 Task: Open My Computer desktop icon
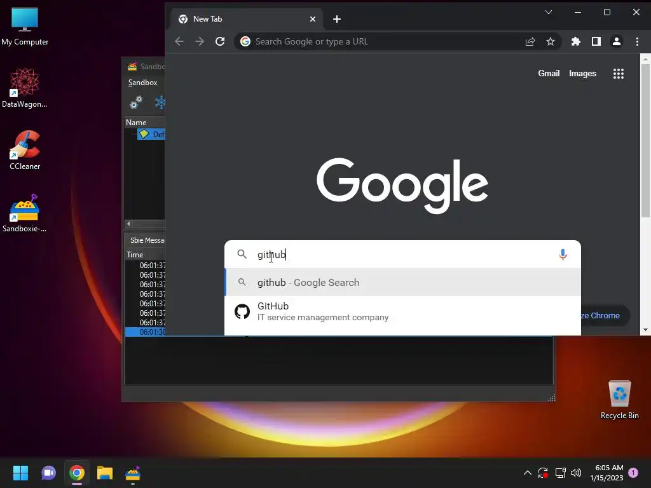(x=25, y=25)
